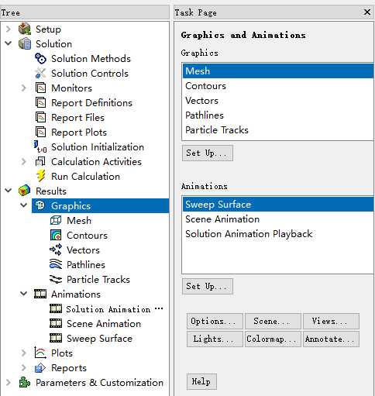This screenshot has height=396, width=375.
Task: Click the Solution Initialization icon
Action: [40, 146]
